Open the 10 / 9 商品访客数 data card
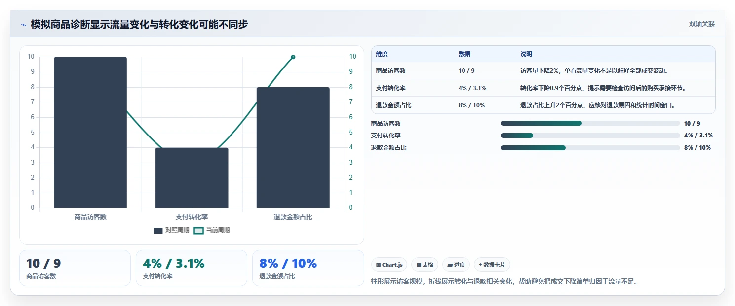The image size is (735, 306). tap(75, 268)
